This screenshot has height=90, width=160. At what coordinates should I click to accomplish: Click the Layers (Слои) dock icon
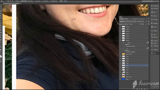(x=152, y=53)
